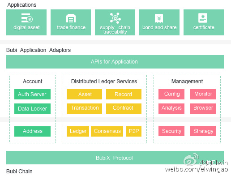The width and height of the screenshot is (231, 176).
Task: Choose the Transaction block
Action: 84,108
